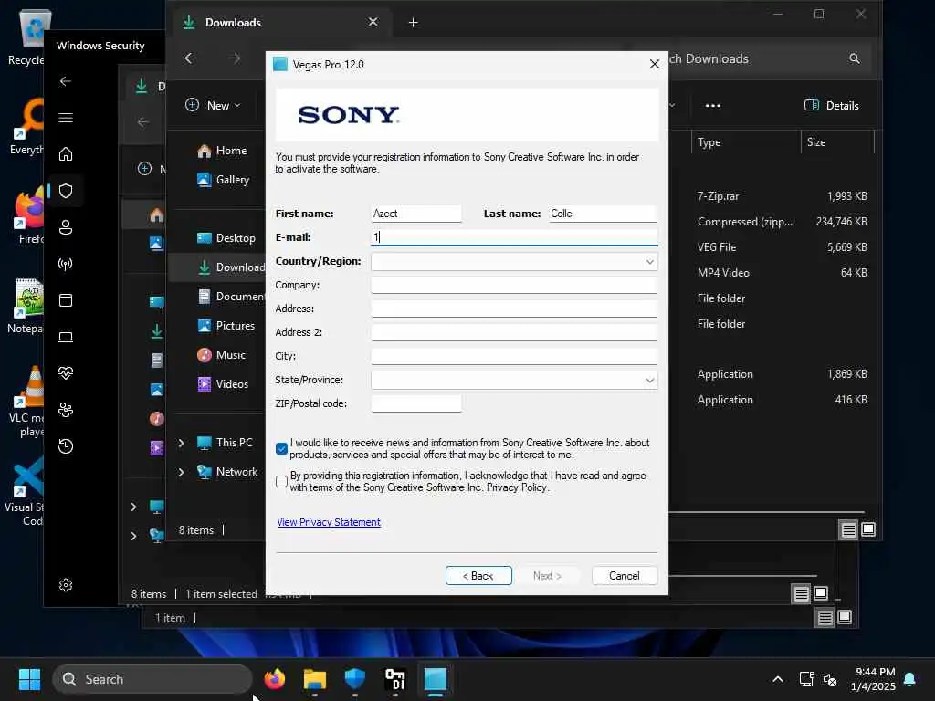The image size is (935, 701).
Task: Open Family options icon in Windows Security
Action: pos(66,410)
